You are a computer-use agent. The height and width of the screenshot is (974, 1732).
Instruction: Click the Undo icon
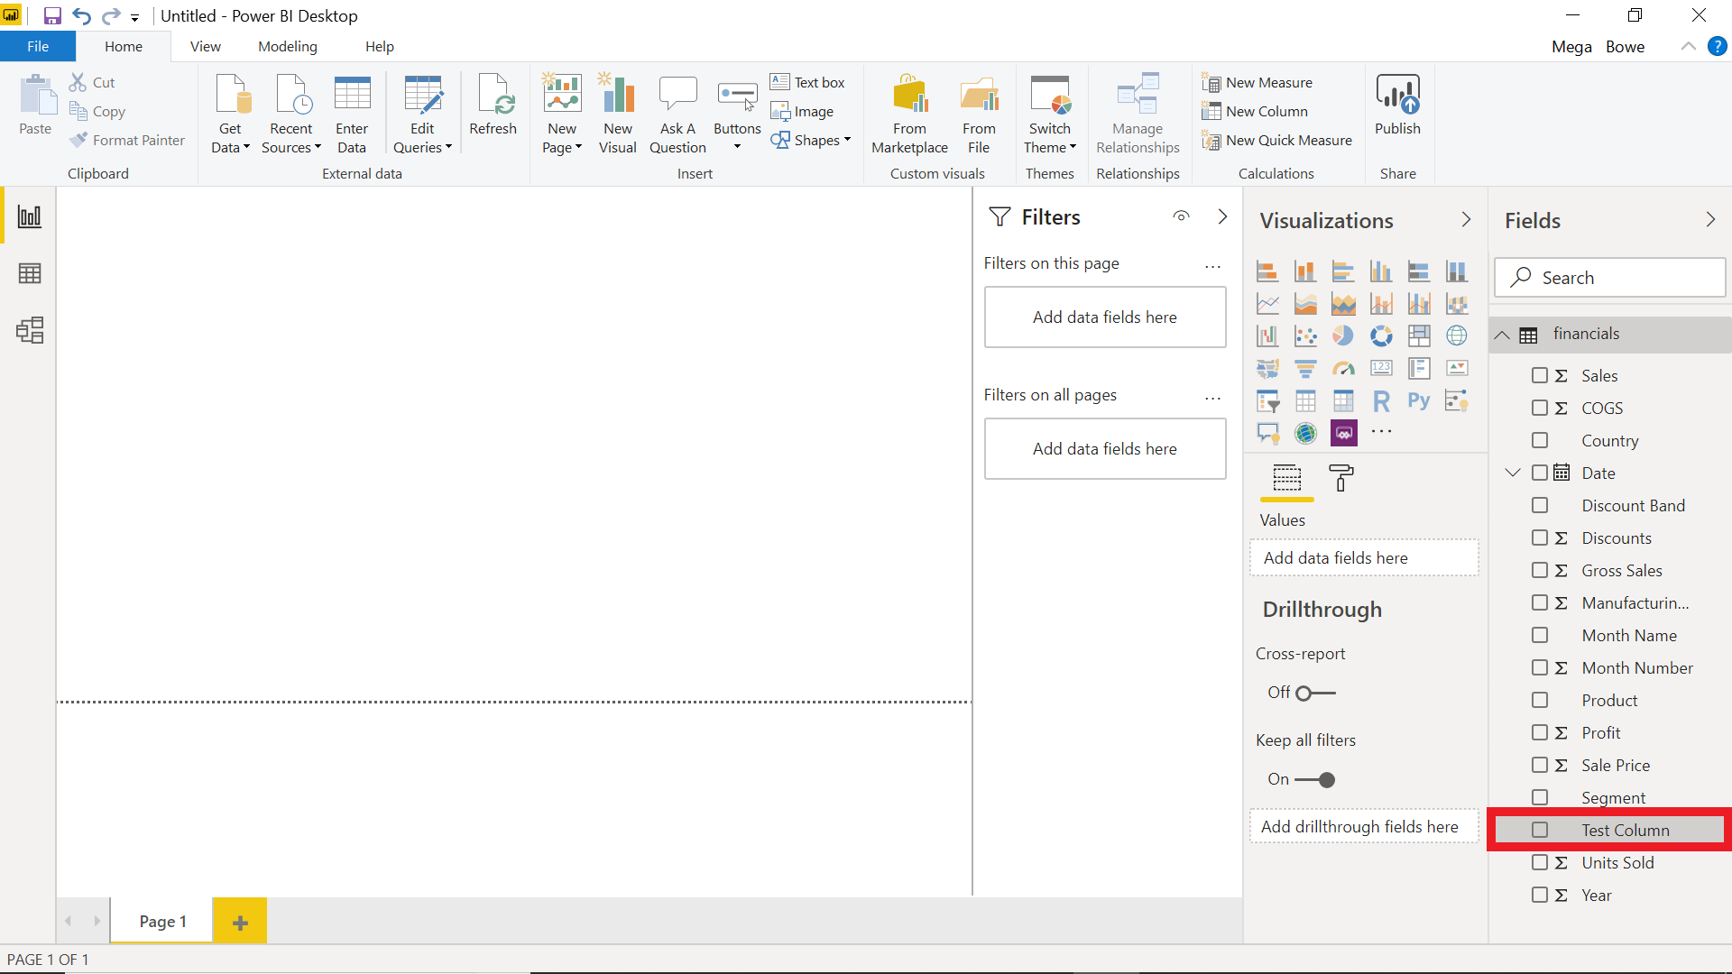click(81, 16)
